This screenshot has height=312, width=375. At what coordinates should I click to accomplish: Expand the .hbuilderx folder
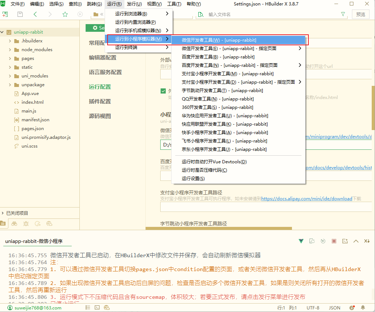click(10, 41)
